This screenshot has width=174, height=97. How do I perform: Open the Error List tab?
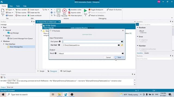point(10,87)
